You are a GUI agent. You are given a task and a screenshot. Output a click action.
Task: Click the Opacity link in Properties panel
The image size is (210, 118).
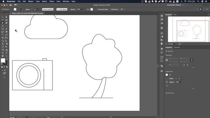[x=172, y=82]
